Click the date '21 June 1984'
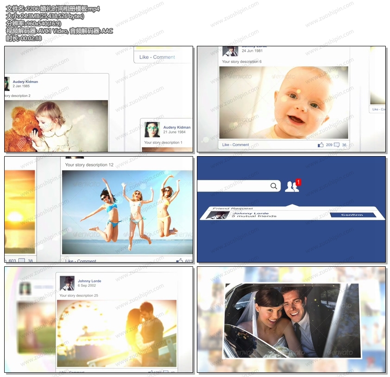Viewport: 390px width, 377px height. pyautogui.click(x=174, y=132)
